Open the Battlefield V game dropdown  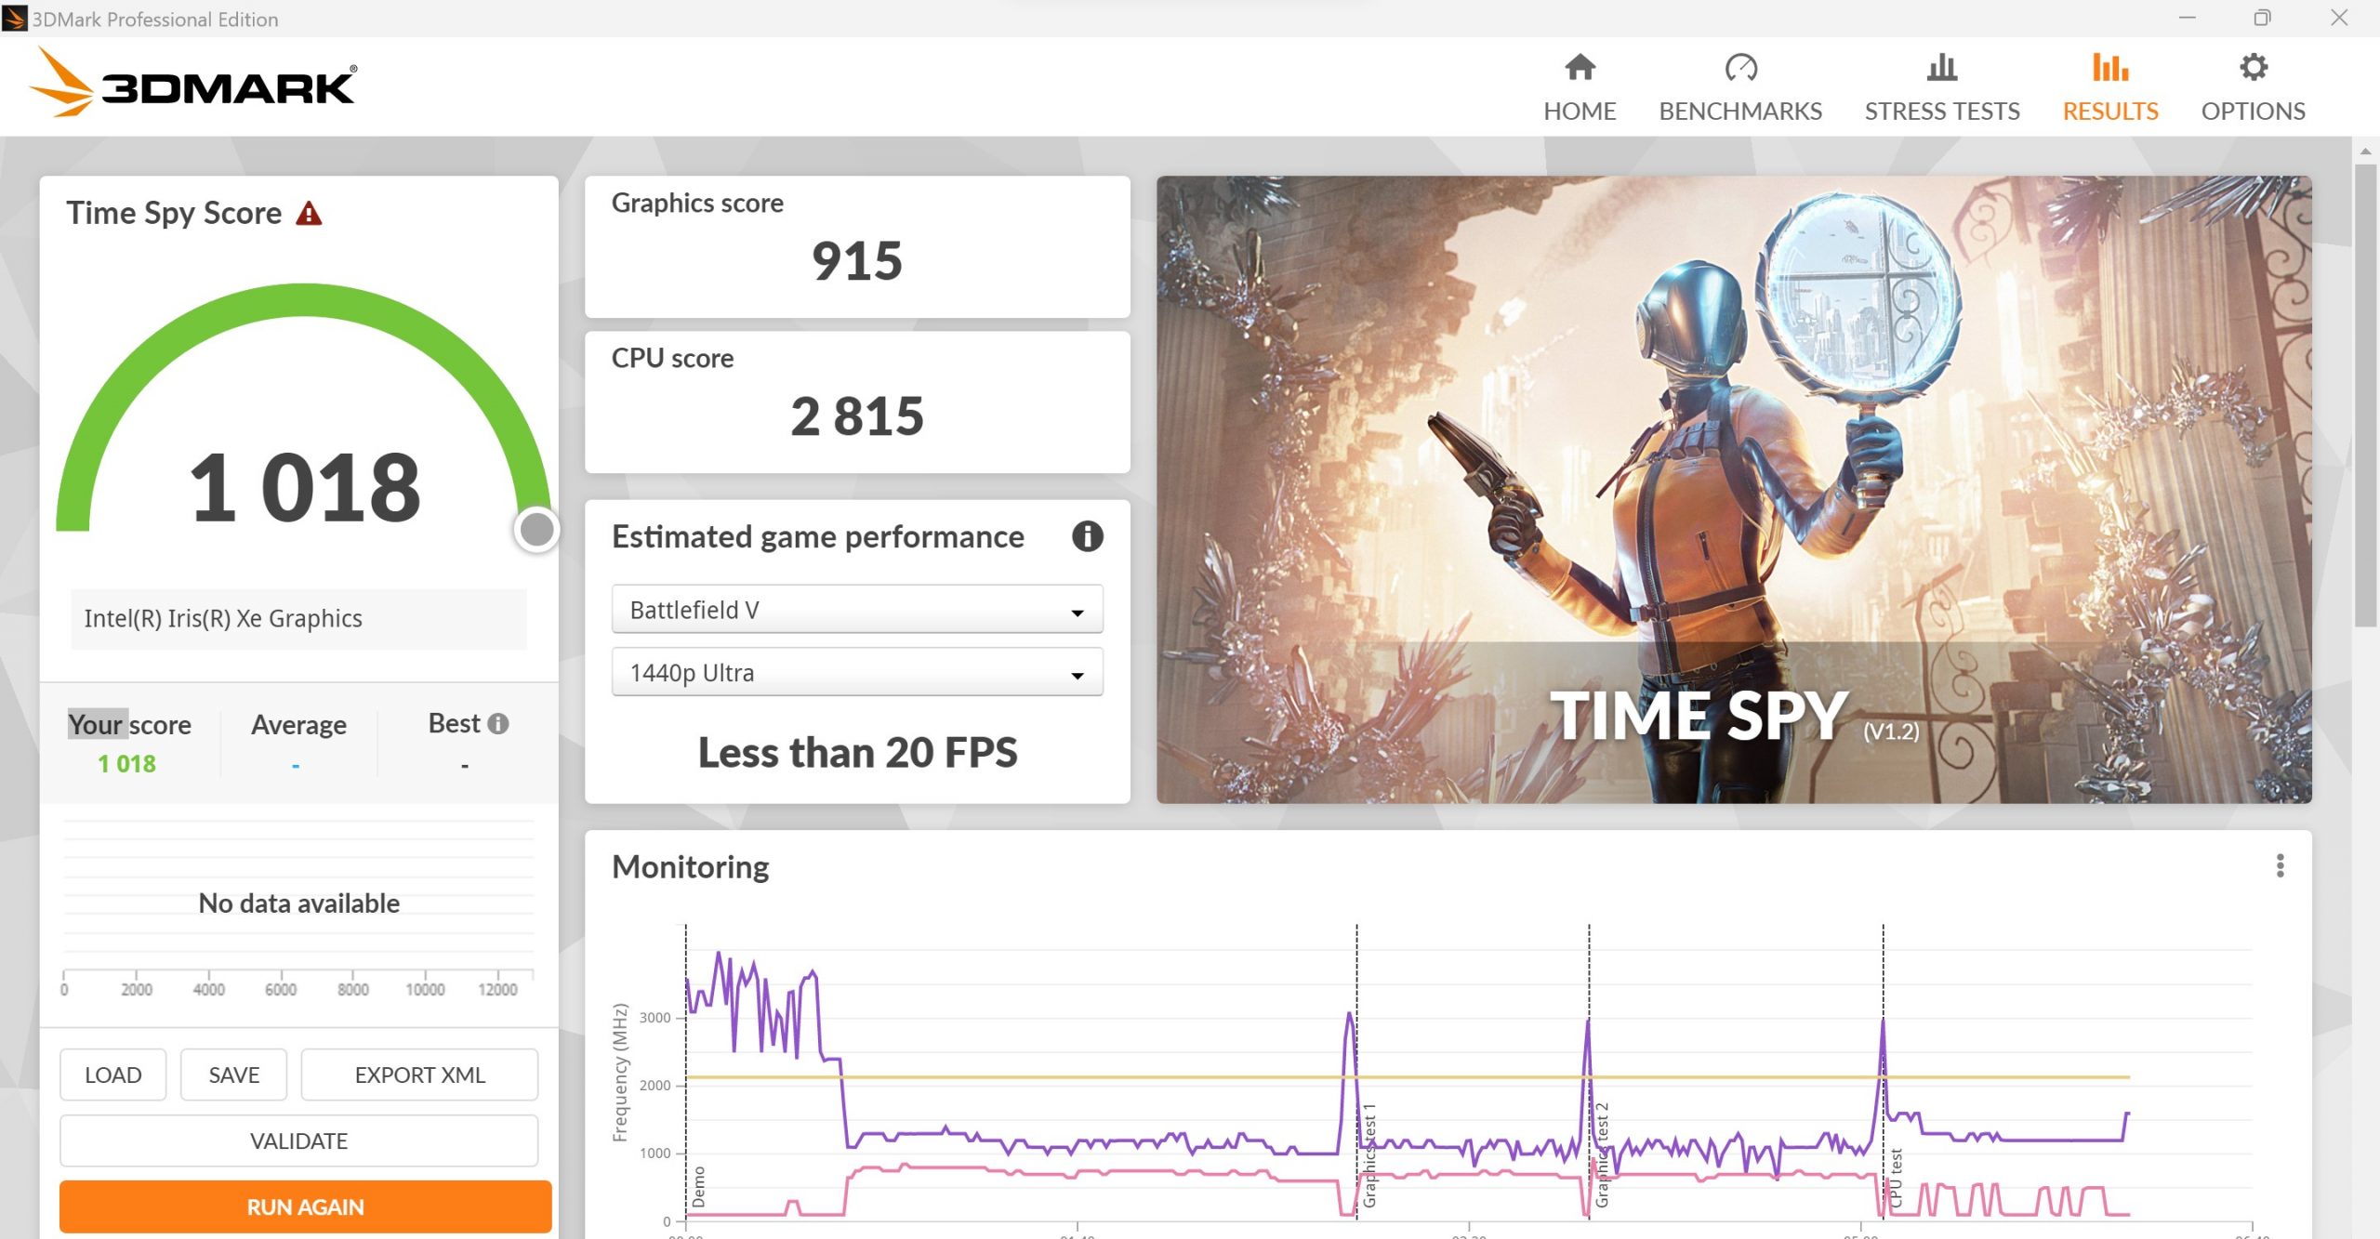click(x=856, y=610)
